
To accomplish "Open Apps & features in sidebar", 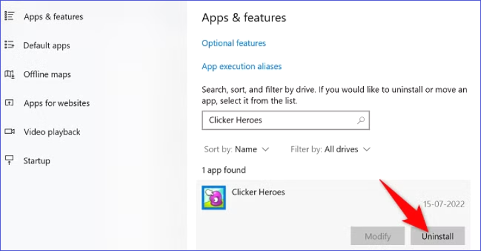I will [x=54, y=17].
